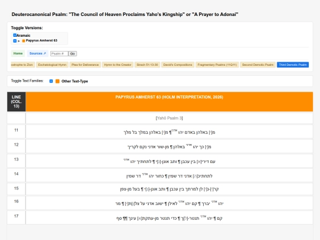320x240 pixels.
Task: Click line number 11
Action: [17, 130]
